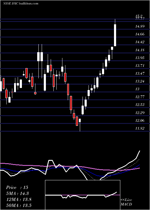
Task: Click the 12MA : 13.8 readout
Action: [x=19, y=199]
